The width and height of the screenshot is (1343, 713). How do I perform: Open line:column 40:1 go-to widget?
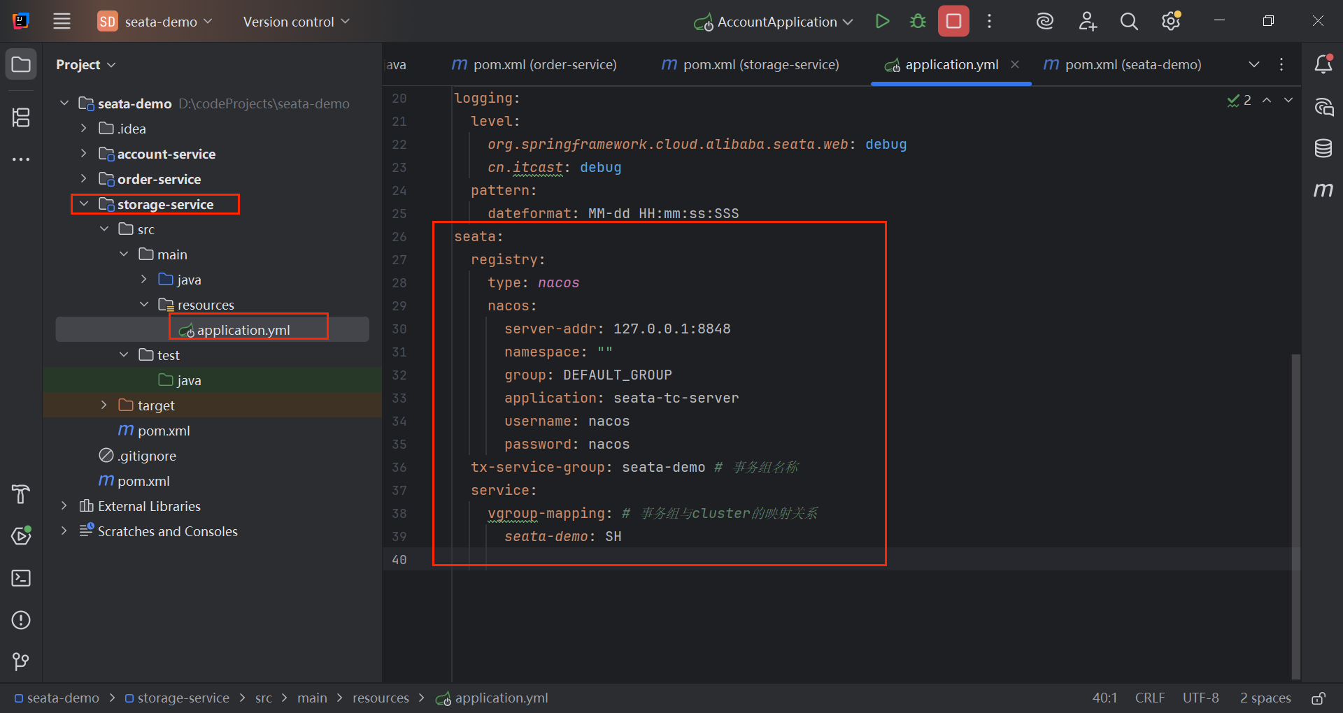[x=1104, y=698]
